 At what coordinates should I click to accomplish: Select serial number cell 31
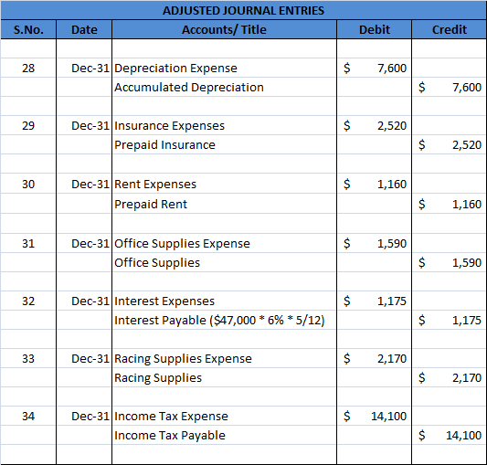28,244
